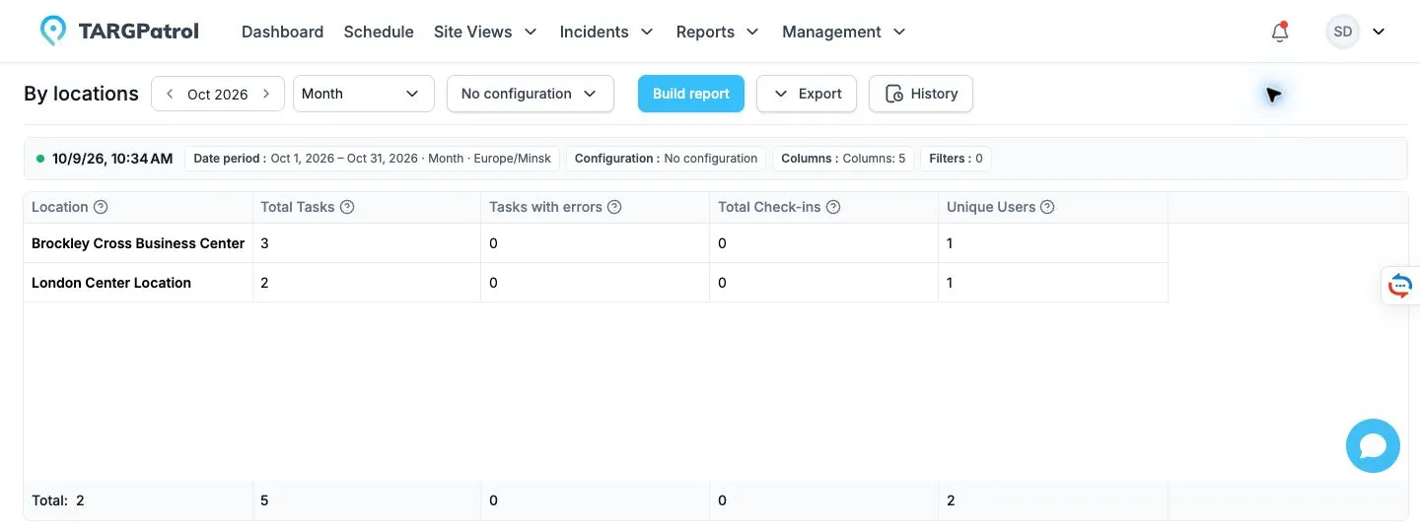Click the Total Check-ins help icon

(x=833, y=207)
